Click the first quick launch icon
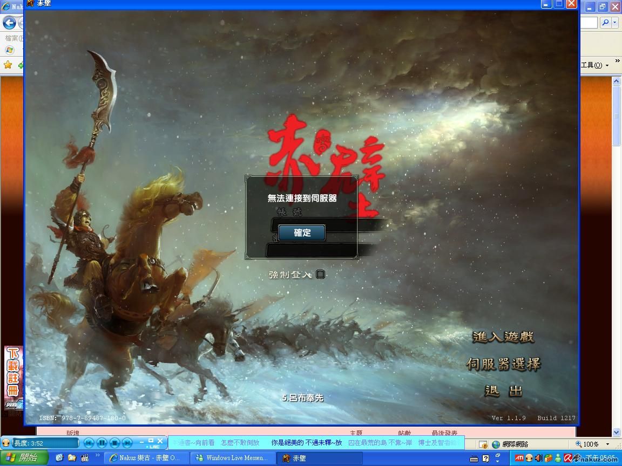The image size is (622, 466). tap(59, 458)
